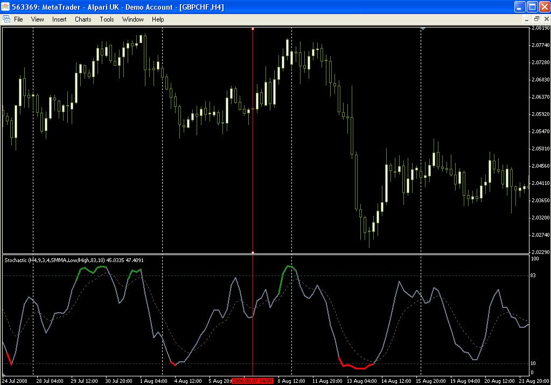Click the 2.05010 price on the price scale
The height and width of the screenshot is (385, 551).
coord(540,149)
